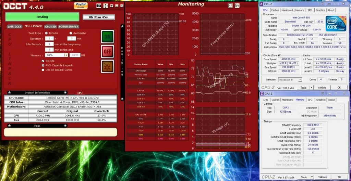Collapse the System Information section arrow
The image size is (351, 181).
coord(65,92)
